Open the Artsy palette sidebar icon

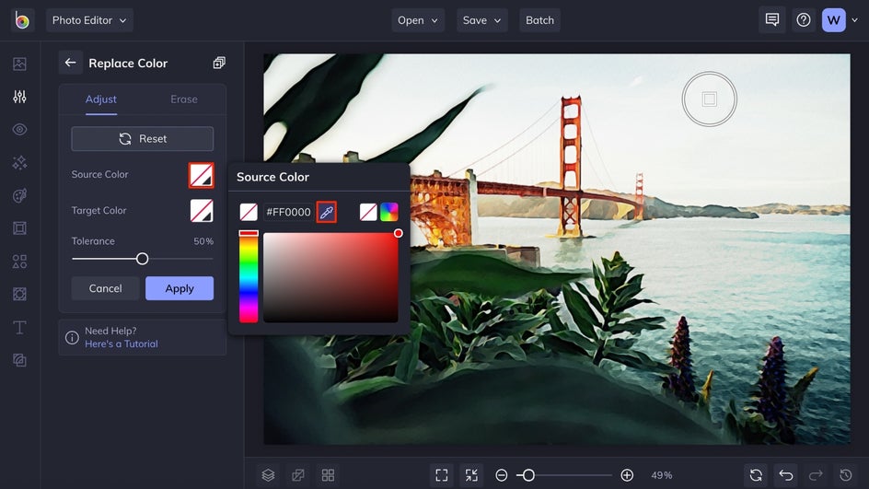(20, 196)
